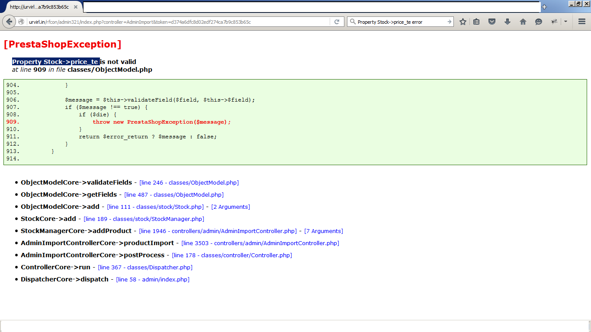The width and height of the screenshot is (591, 332).
Task: Click code line 907 'if ($message !== true)'
Action: [x=106, y=107]
